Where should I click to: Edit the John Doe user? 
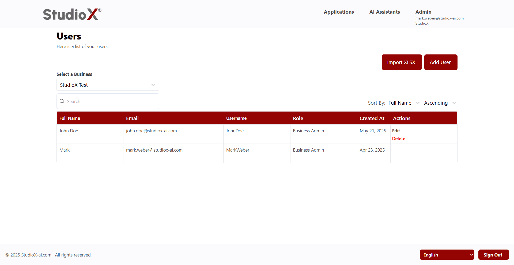click(x=396, y=131)
